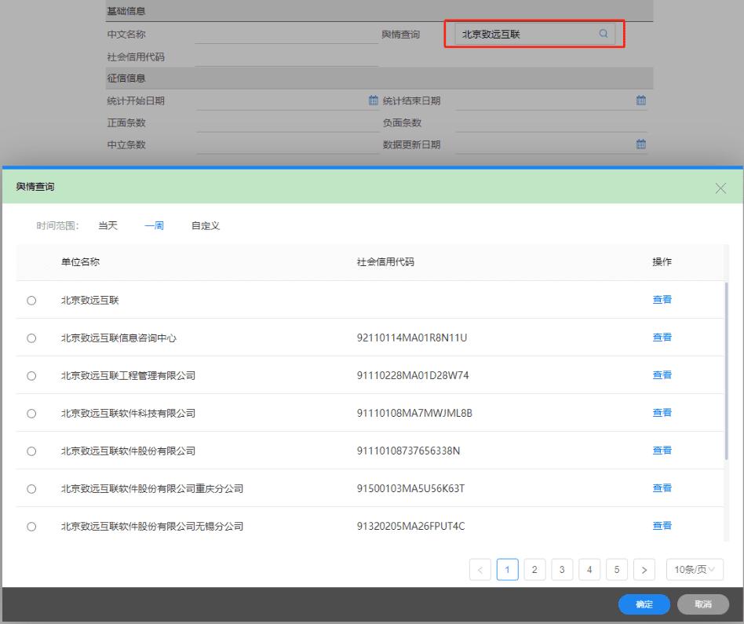Go to page 2
The width and height of the screenshot is (744, 624).
coord(534,569)
